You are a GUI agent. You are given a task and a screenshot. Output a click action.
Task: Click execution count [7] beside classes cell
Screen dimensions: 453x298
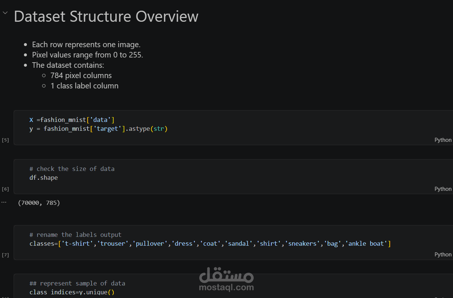pos(6,255)
